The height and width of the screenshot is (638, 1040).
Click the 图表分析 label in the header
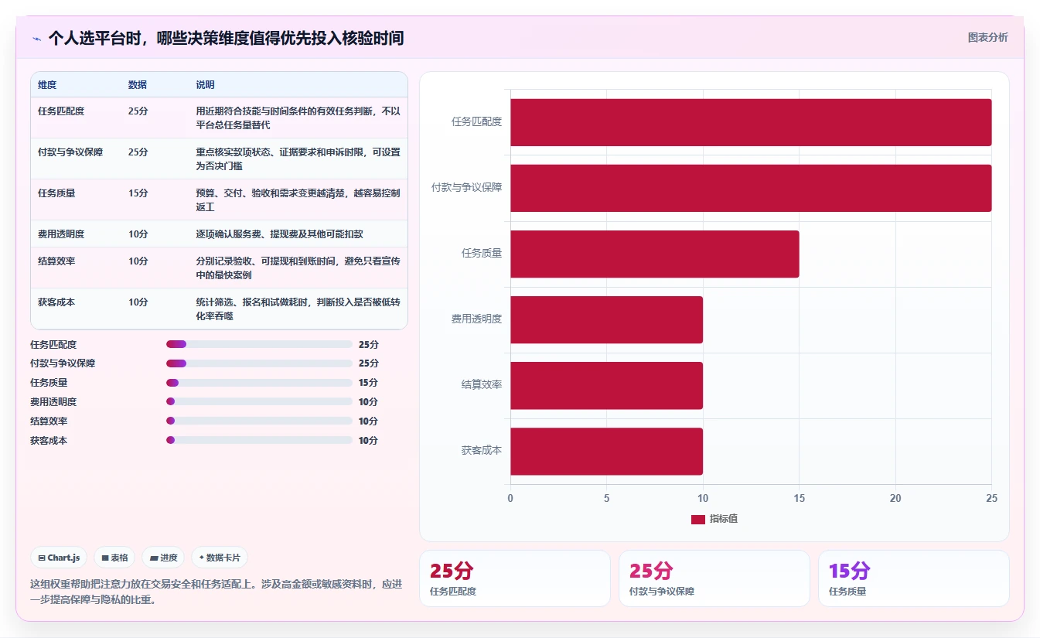tap(988, 37)
